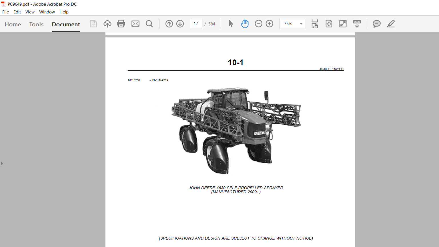Zoom in with plus icon
This screenshot has width=439, height=247.
[270, 24]
